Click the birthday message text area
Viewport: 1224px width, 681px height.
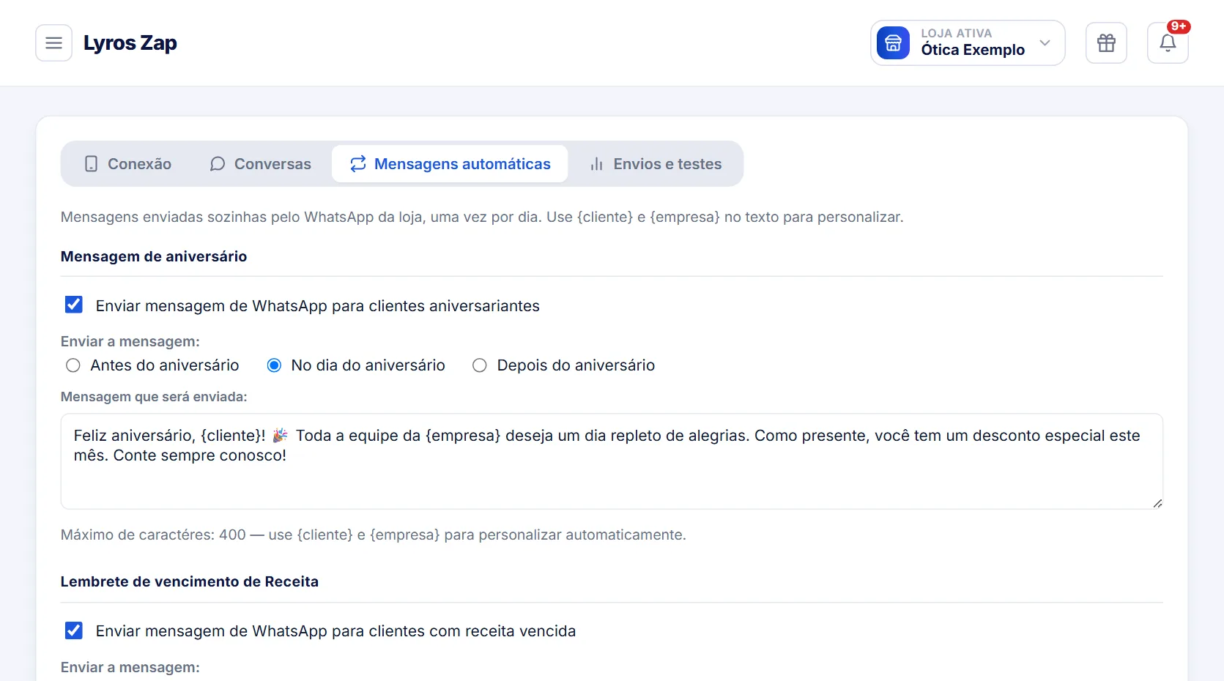click(612, 461)
